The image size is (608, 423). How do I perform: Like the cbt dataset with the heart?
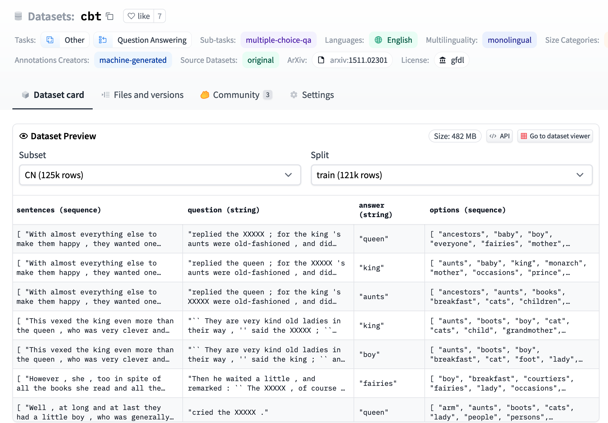click(132, 16)
